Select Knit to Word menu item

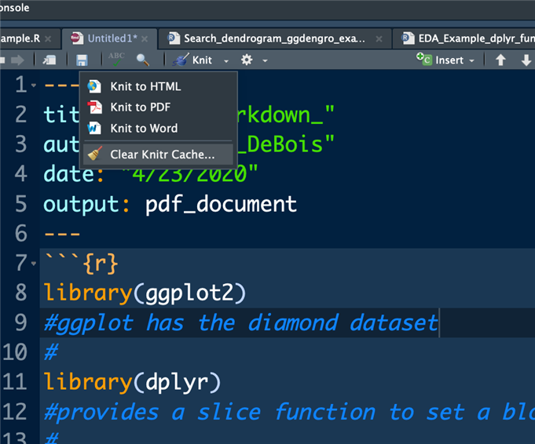143,128
